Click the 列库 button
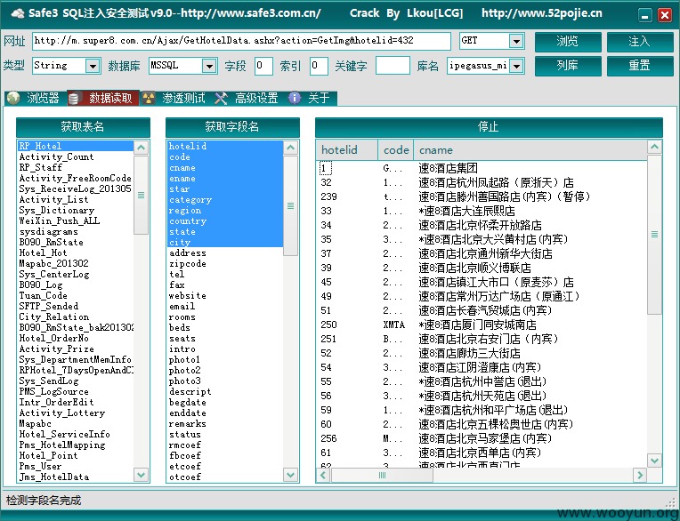The width and height of the screenshot is (680, 521). pyautogui.click(x=568, y=66)
